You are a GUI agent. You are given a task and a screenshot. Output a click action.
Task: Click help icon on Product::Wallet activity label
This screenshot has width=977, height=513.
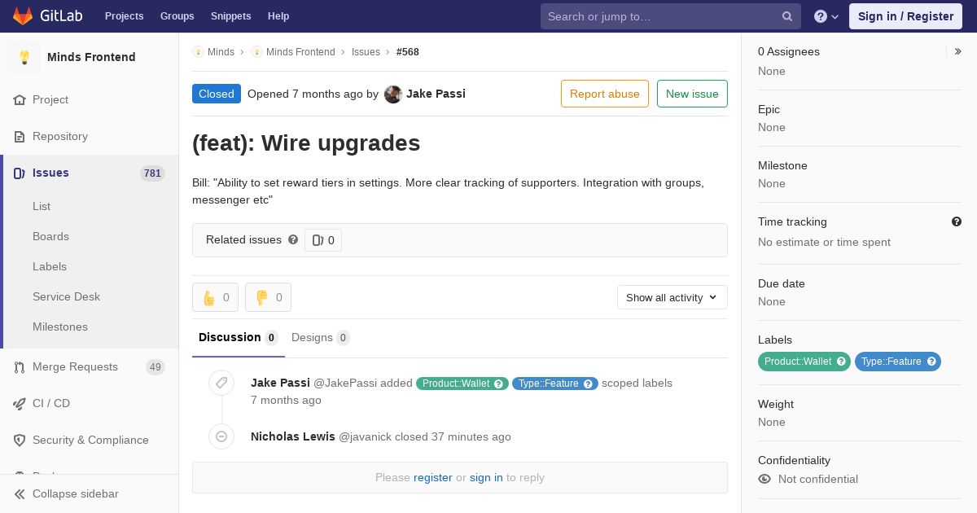[x=499, y=384]
